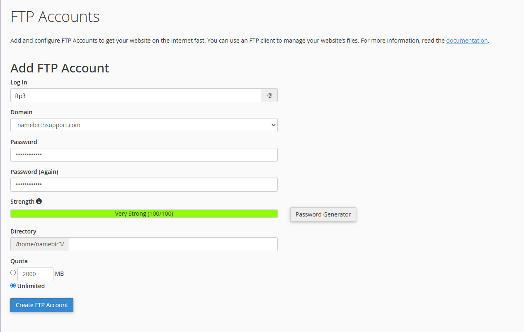Click the Add FTP Account section title
Image resolution: width=524 pixels, height=332 pixels.
[59, 68]
